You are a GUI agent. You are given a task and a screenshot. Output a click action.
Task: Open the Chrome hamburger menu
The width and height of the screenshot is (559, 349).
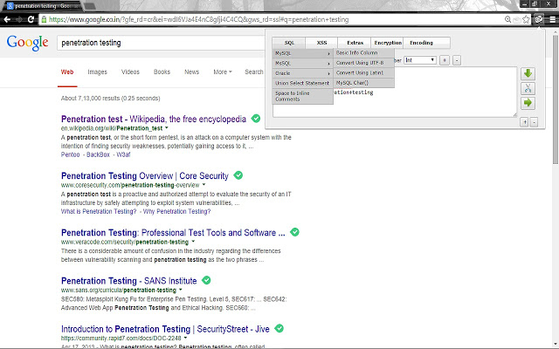(552, 19)
